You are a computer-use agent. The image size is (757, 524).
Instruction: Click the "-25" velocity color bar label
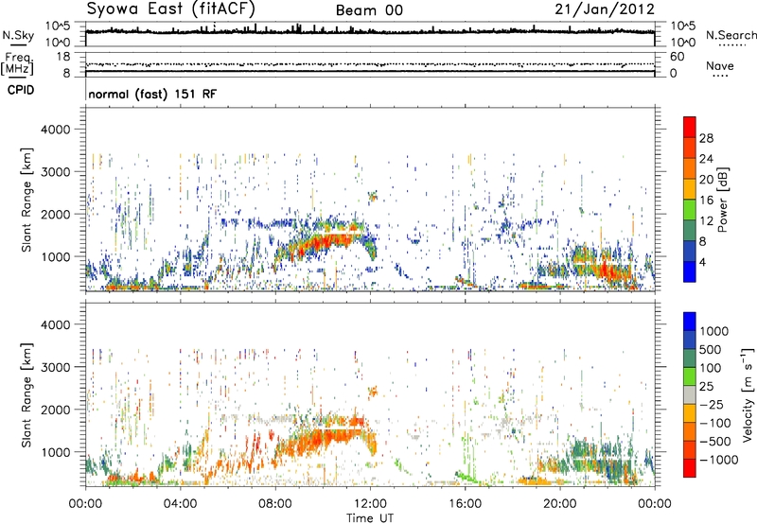tap(712, 405)
